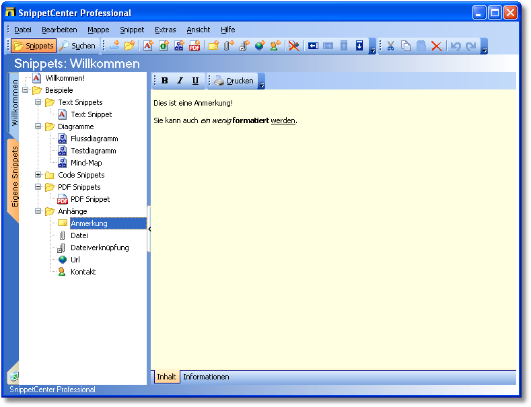Click the new folder icon in toolbar

129,45
